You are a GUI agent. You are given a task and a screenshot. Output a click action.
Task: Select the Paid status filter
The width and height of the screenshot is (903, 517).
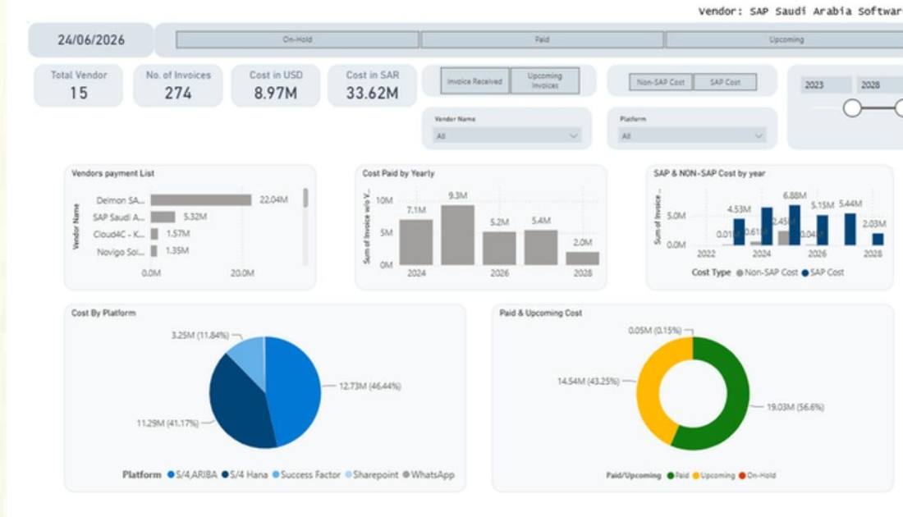pyautogui.click(x=542, y=39)
